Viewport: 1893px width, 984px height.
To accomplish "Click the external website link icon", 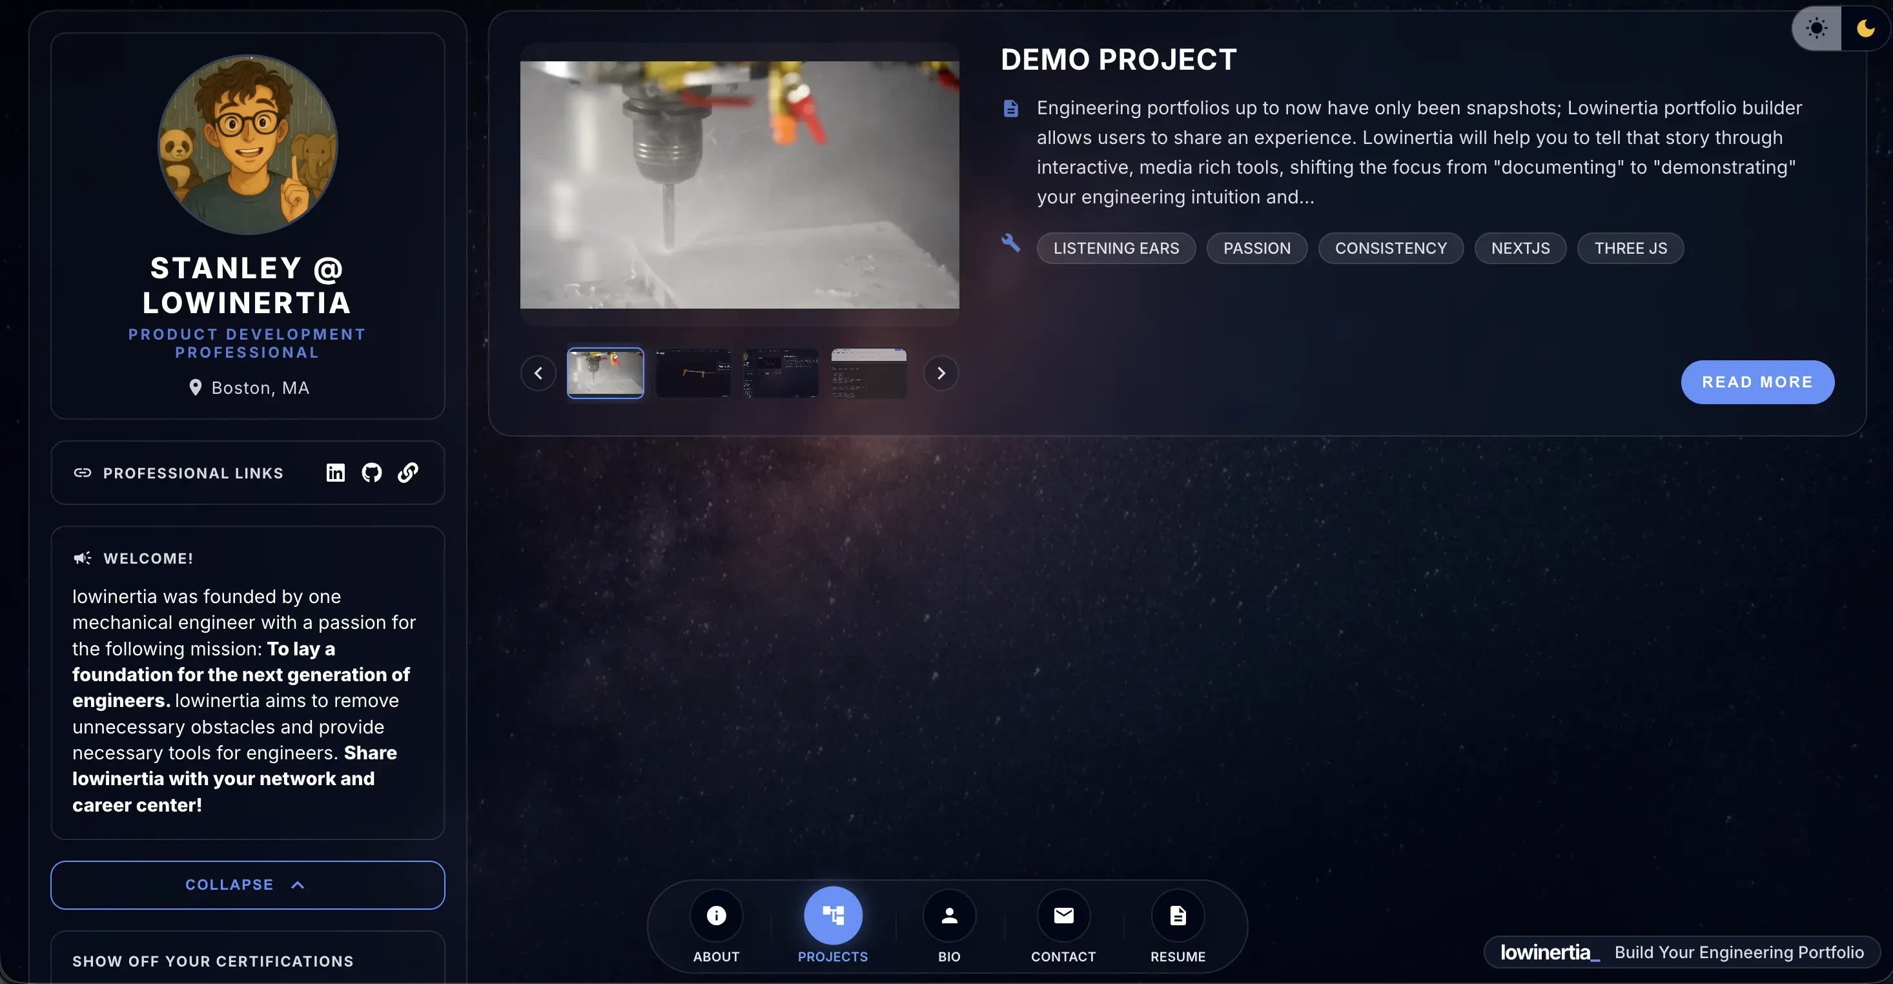I will (x=409, y=473).
